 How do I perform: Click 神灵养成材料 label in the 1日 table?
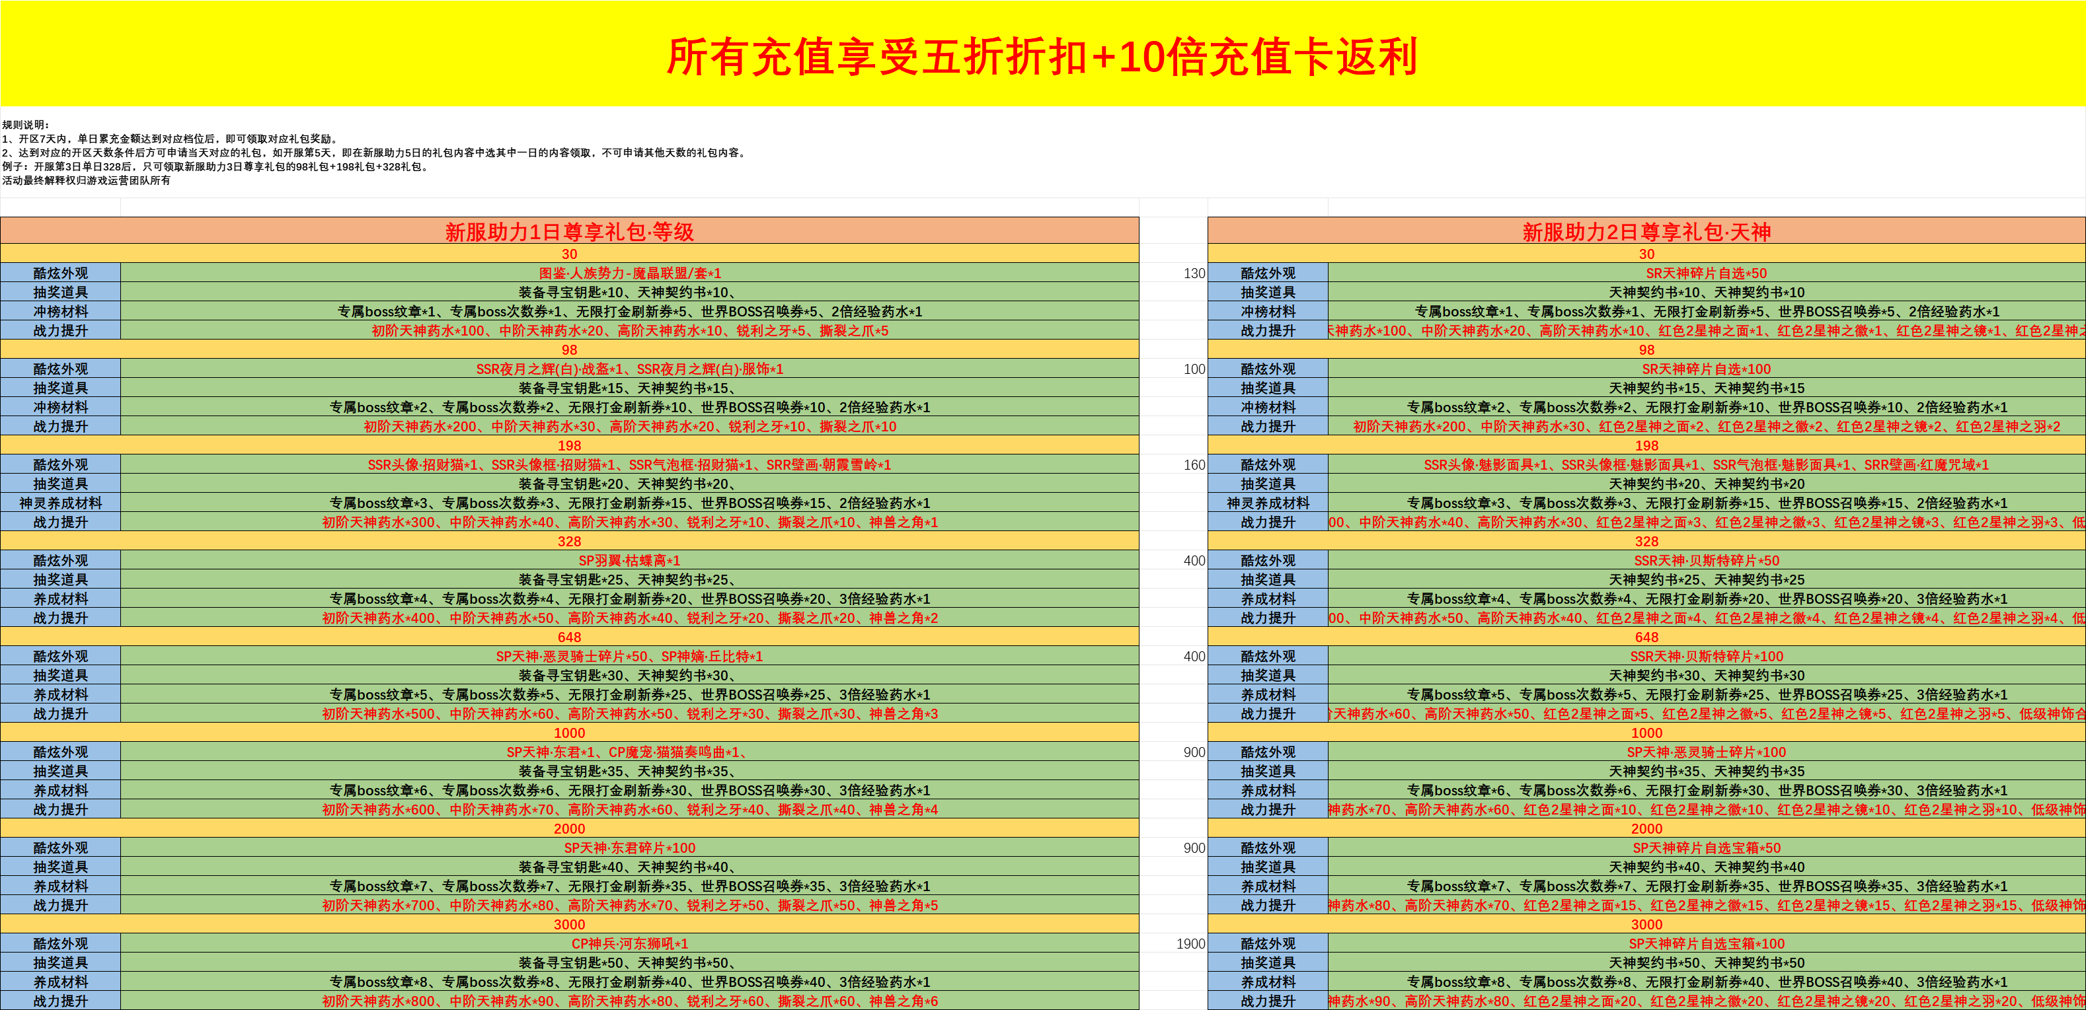pyautogui.click(x=61, y=503)
